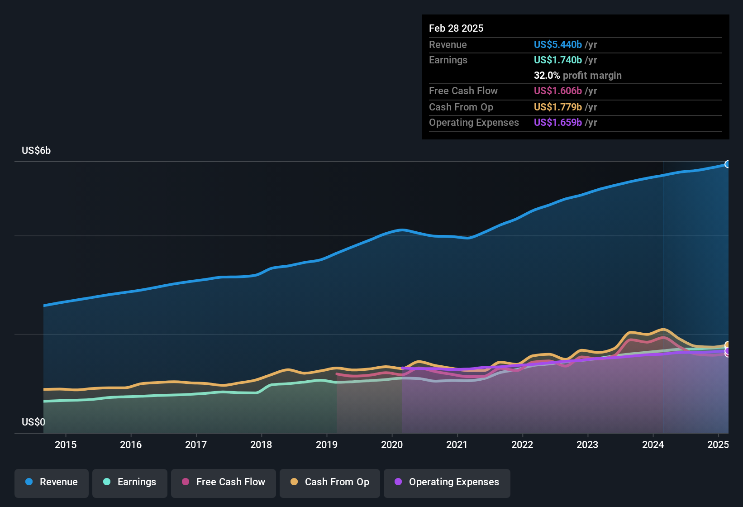Click the 2024 x-axis year label

653,445
